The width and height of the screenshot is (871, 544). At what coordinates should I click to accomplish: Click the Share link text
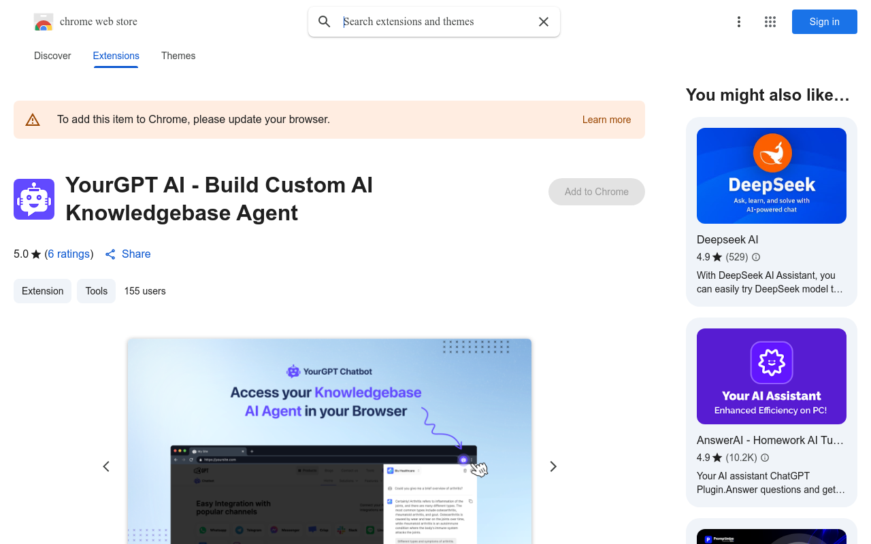pyautogui.click(x=136, y=254)
